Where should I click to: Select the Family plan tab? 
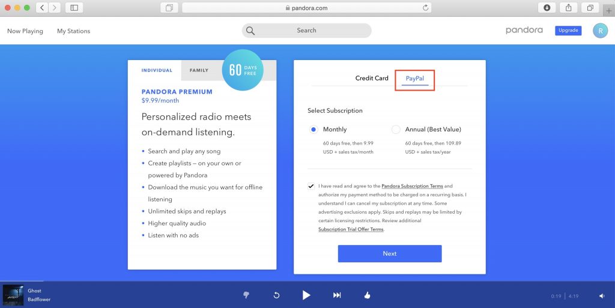click(x=199, y=70)
